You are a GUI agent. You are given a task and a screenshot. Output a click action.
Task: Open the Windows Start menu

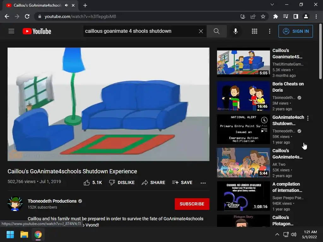pos(10,234)
